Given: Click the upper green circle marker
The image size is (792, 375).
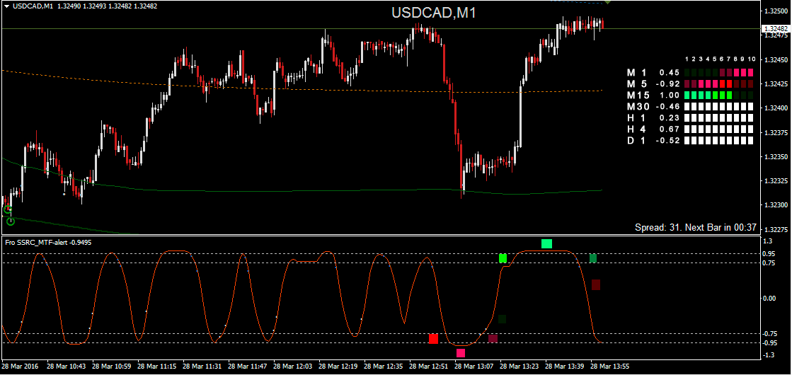Looking at the screenshot, I should pyautogui.click(x=7, y=209).
